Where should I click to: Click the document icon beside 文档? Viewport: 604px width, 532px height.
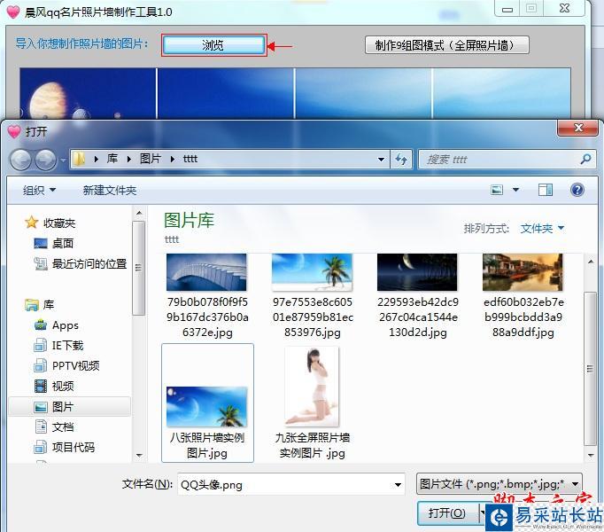[x=41, y=426]
